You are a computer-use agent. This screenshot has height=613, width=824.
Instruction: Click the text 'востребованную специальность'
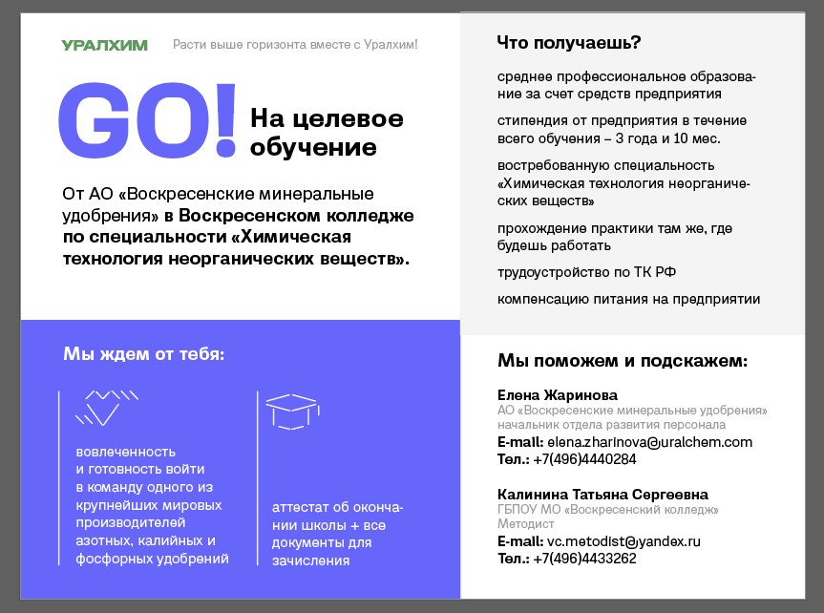tap(606, 165)
